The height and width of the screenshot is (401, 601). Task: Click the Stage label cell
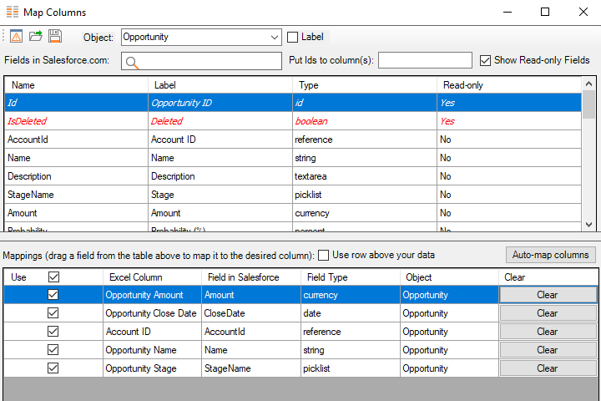(220, 195)
